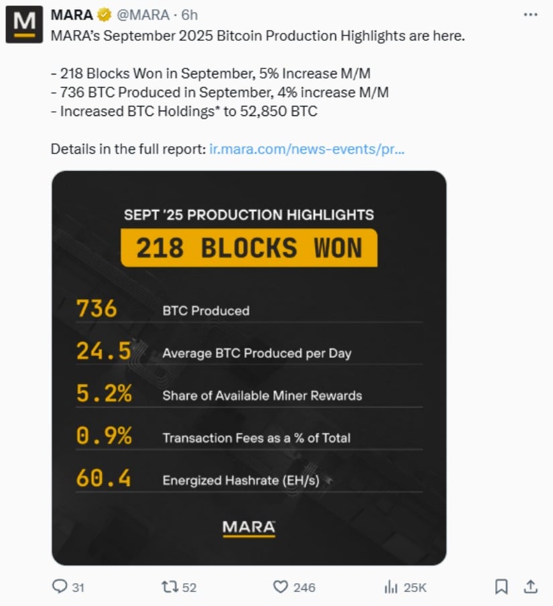553x606 pixels.
Task: Click the 246 likes count
Action: click(304, 587)
